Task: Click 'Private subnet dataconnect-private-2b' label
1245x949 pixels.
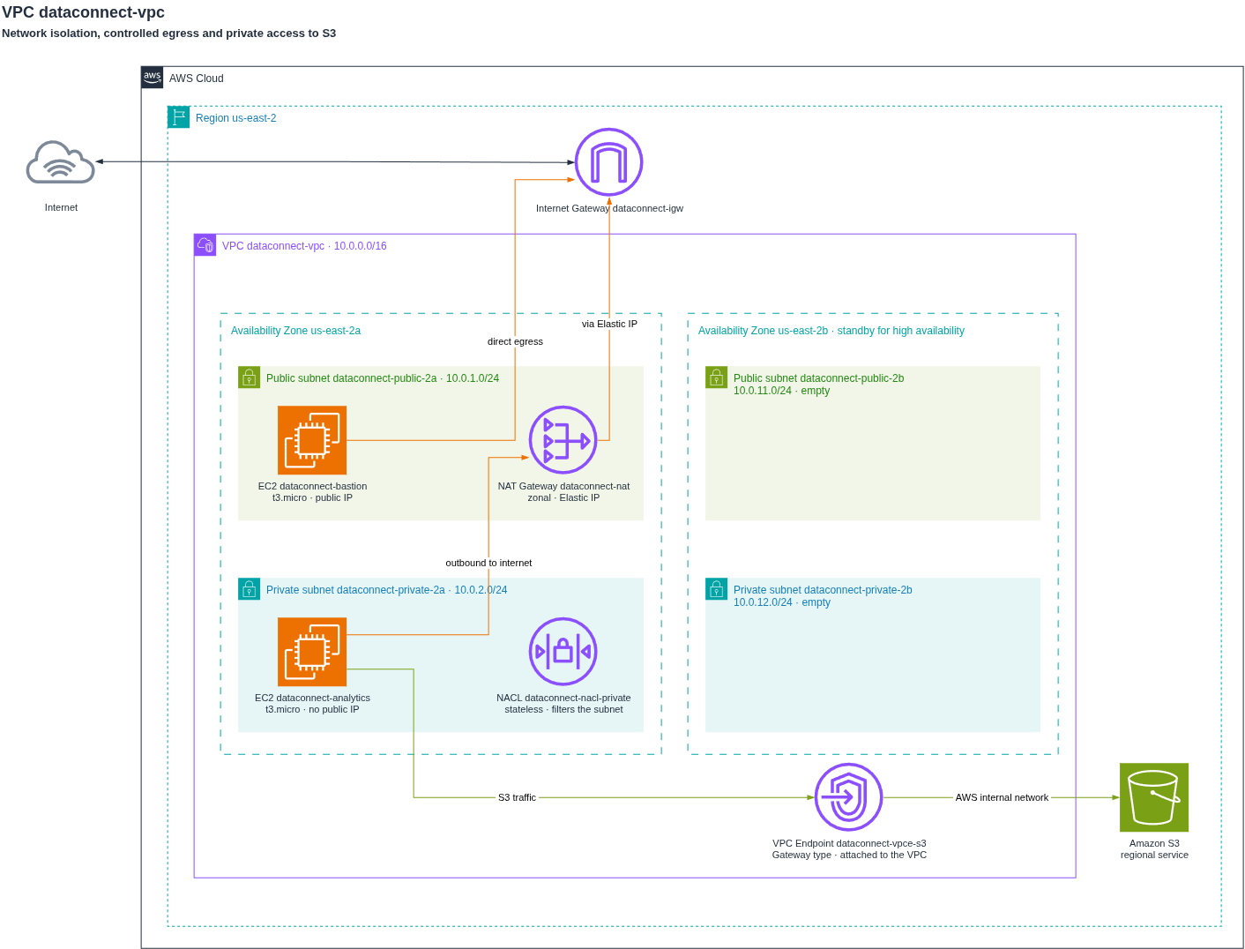Action: click(823, 596)
